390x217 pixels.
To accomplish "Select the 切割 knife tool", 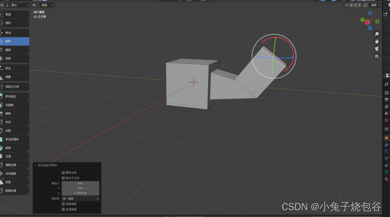I will point(15,131).
